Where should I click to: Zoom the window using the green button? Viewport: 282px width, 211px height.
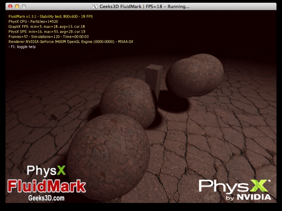[x=24, y=6]
